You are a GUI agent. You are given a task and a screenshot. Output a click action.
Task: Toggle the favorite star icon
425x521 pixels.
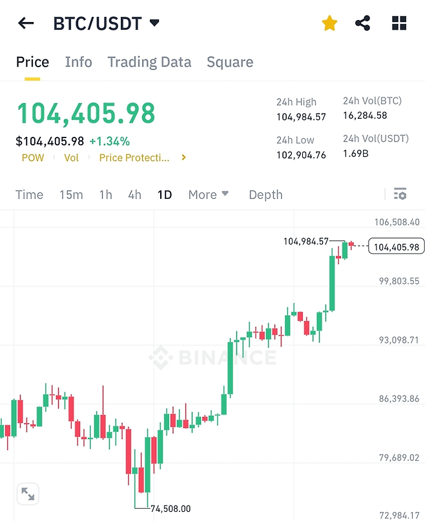pyautogui.click(x=329, y=24)
